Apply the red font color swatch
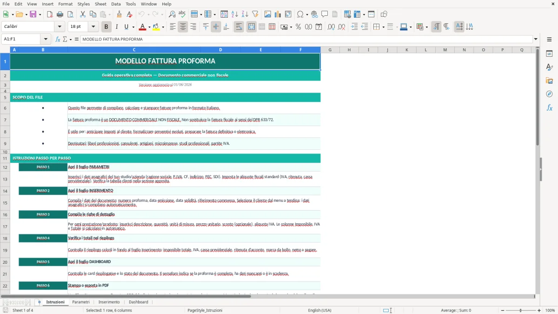Screen dimensions: 558x314 tap(142, 27)
